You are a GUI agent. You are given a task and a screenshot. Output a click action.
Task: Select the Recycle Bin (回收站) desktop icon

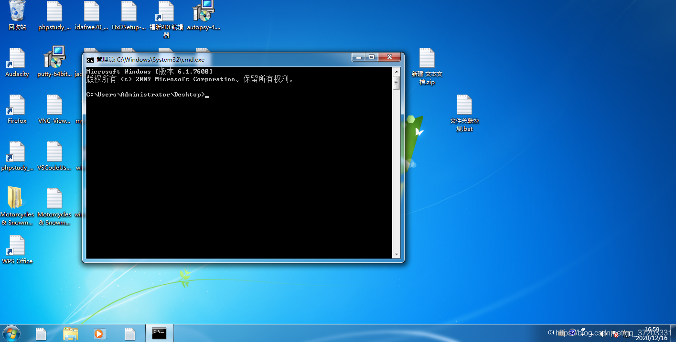[x=17, y=15]
